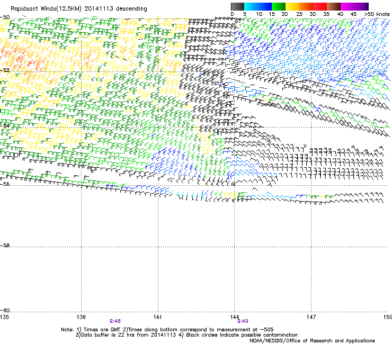Click the -50 latitude axis label
Screen dimensions: 392x344
5,17
